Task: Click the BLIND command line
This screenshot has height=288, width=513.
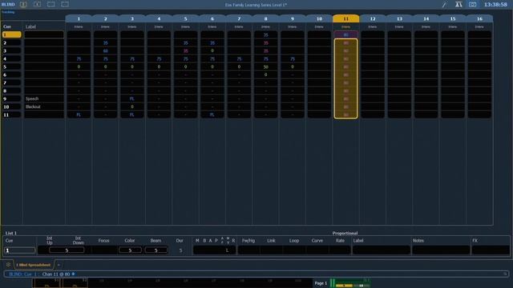Action: (256, 274)
